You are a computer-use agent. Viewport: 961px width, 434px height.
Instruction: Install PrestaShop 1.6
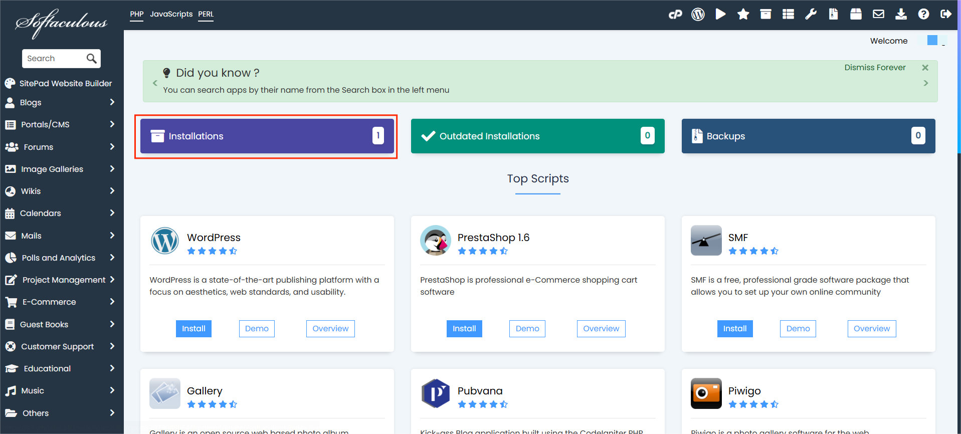coord(464,329)
